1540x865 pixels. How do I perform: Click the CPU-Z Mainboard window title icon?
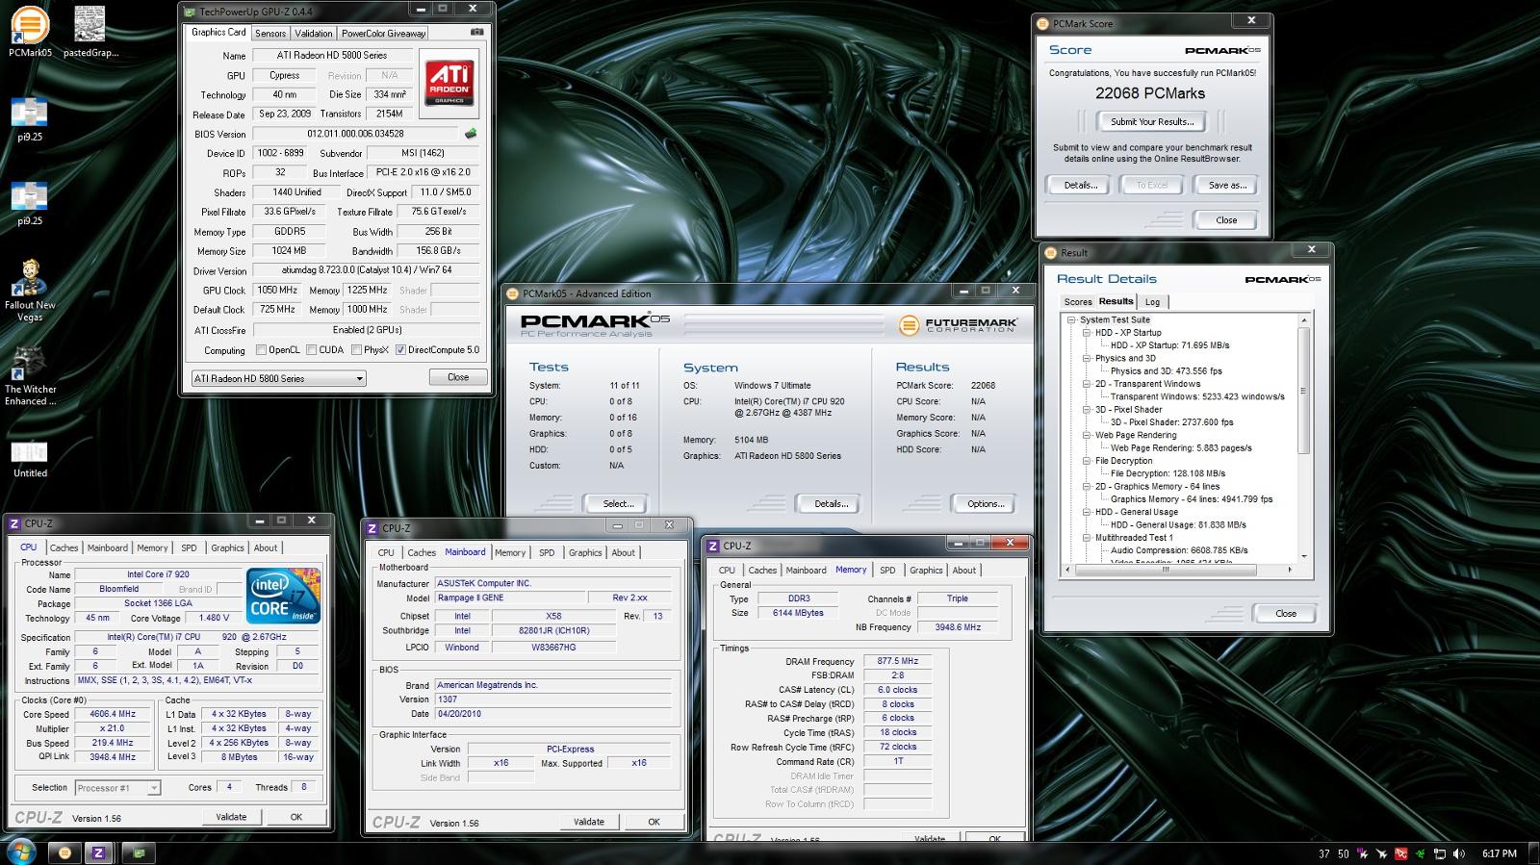coord(372,528)
